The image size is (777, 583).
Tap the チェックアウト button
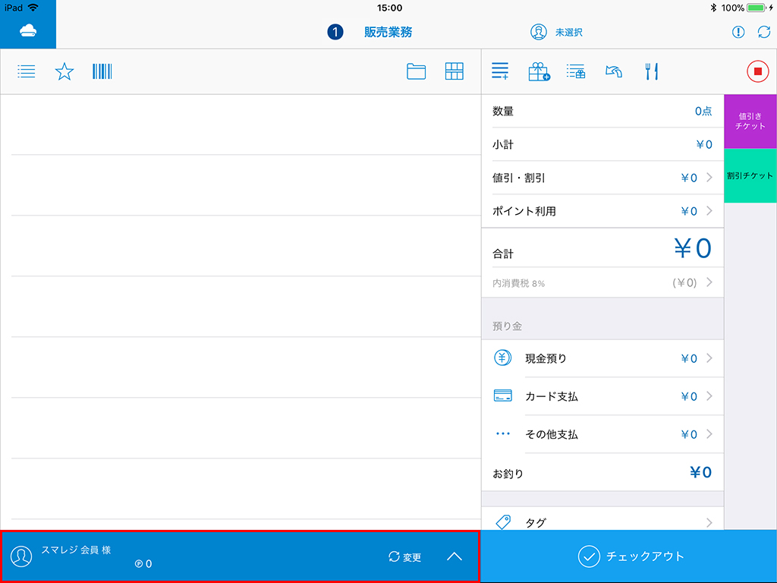point(629,556)
